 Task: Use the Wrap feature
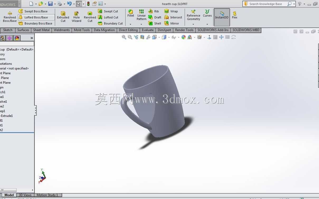click(171, 11)
